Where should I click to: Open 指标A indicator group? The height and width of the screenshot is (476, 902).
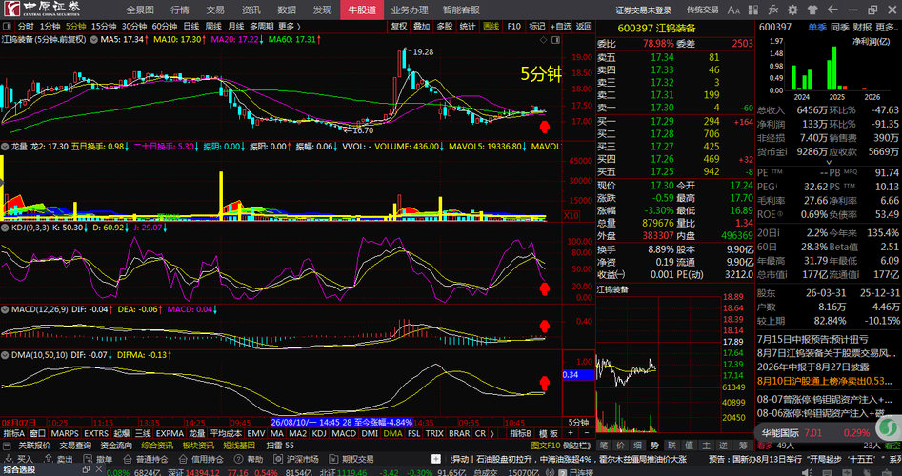point(14,433)
